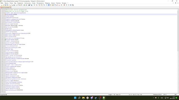
Task: Create a new document via toolbar icon
Action: tap(1, 5)
